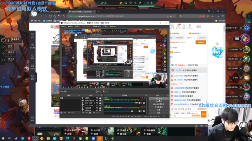Viewport: 252px width, 141px height.
Task: Pop out the OBS Controls dock panel
Action: coord(168,95)
